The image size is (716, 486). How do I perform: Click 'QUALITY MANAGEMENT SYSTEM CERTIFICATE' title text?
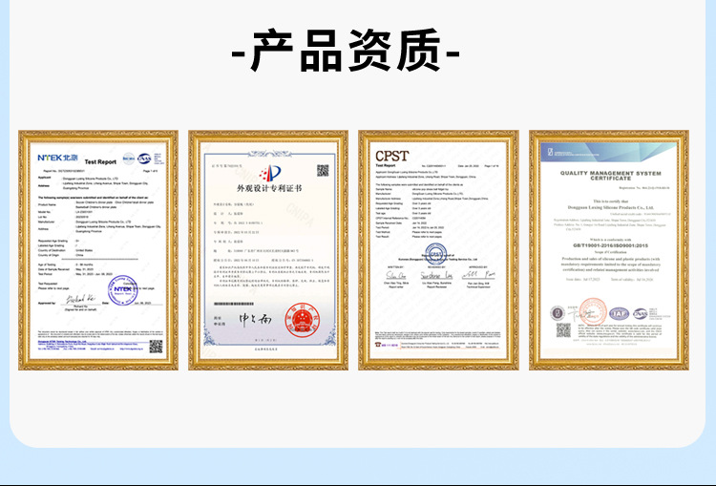[611, 176]
